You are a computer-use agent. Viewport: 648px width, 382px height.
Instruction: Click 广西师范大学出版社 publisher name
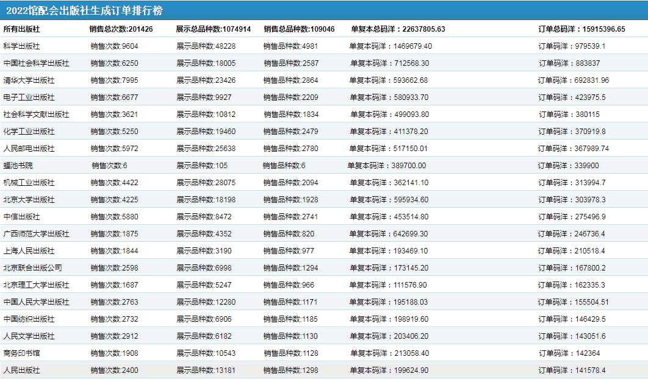[x=36, y=234]
